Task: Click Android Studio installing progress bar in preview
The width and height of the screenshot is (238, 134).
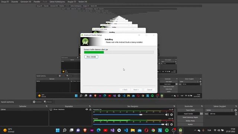Action: tap(119, 52)
